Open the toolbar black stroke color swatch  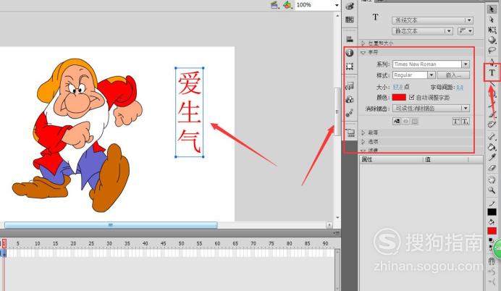(x=492, y=212)
